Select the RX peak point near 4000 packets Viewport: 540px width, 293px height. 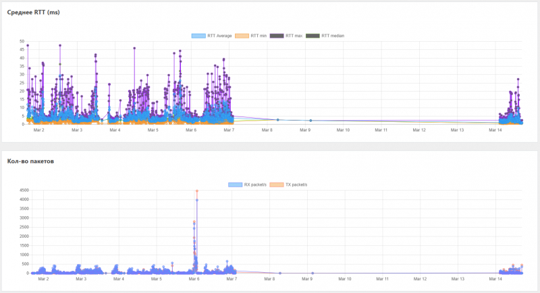[x=197, y=200]
